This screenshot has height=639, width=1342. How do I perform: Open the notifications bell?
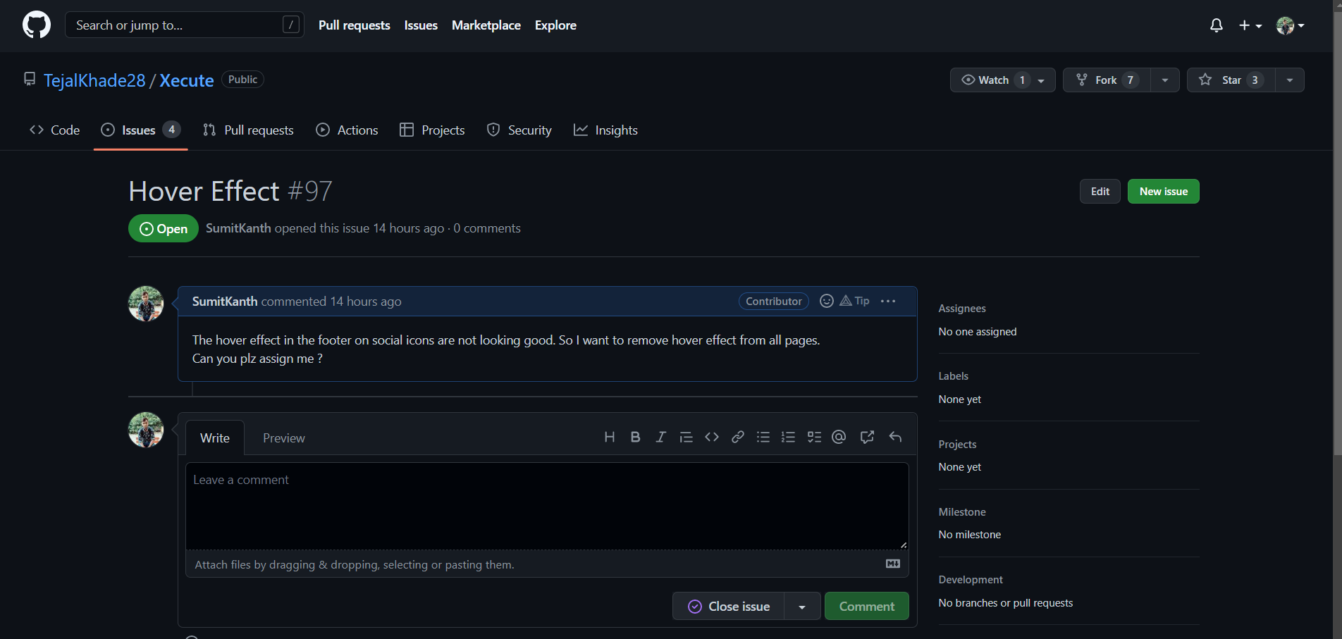(x=1217, y=25)
